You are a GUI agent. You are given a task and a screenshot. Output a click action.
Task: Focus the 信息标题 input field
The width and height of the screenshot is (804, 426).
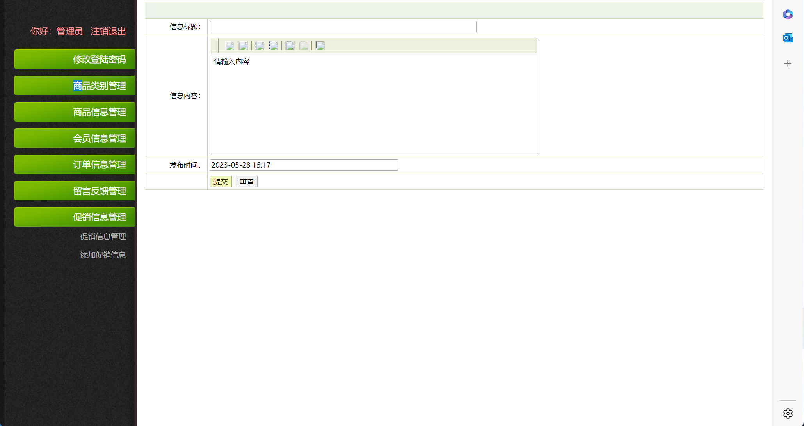(343, 27)
